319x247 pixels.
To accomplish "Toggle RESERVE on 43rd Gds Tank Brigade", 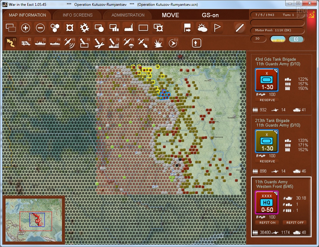I will [x=267, y=100].
